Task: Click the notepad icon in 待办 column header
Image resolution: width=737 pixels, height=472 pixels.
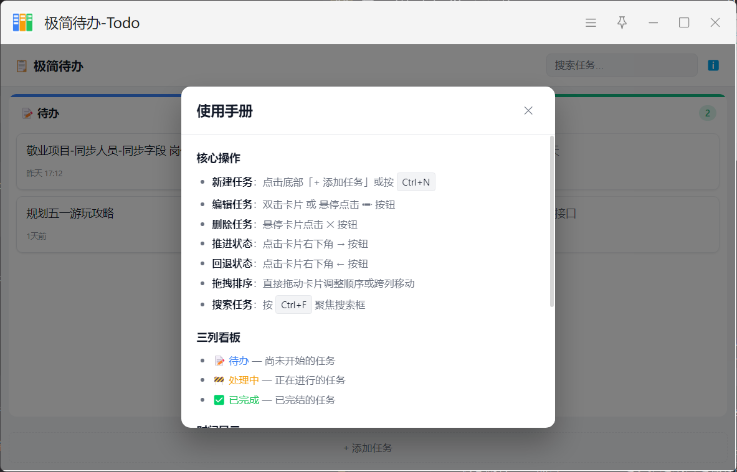Action: point(27,113)
